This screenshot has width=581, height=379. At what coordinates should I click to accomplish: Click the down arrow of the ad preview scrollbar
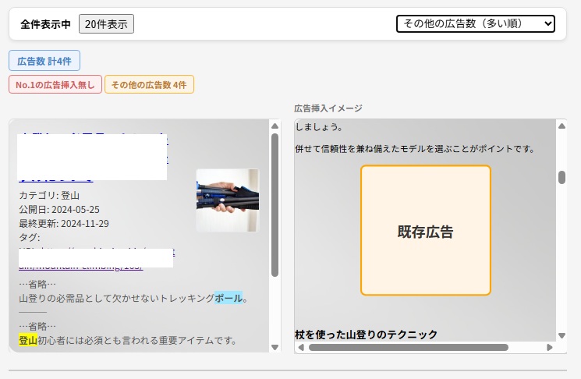[x=562, y=335]
